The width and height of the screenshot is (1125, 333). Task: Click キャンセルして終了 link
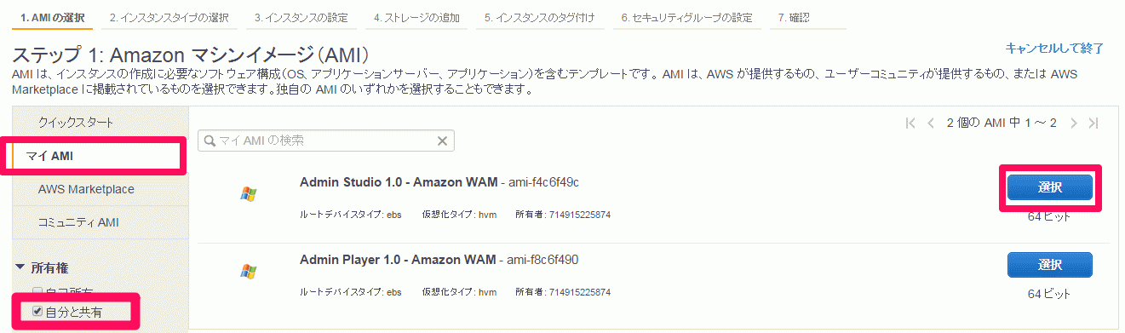point(1054,48)
